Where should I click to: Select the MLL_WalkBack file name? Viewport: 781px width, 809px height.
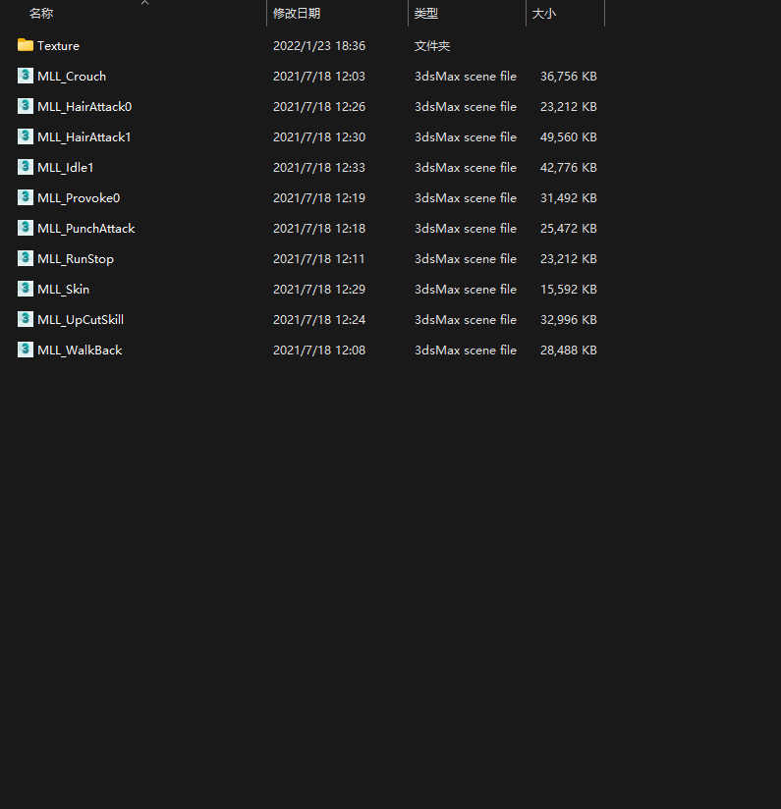click(80, 351)
